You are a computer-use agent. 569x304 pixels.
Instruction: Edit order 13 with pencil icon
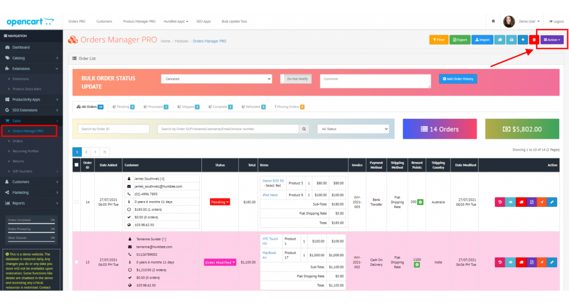pos(552,263)
